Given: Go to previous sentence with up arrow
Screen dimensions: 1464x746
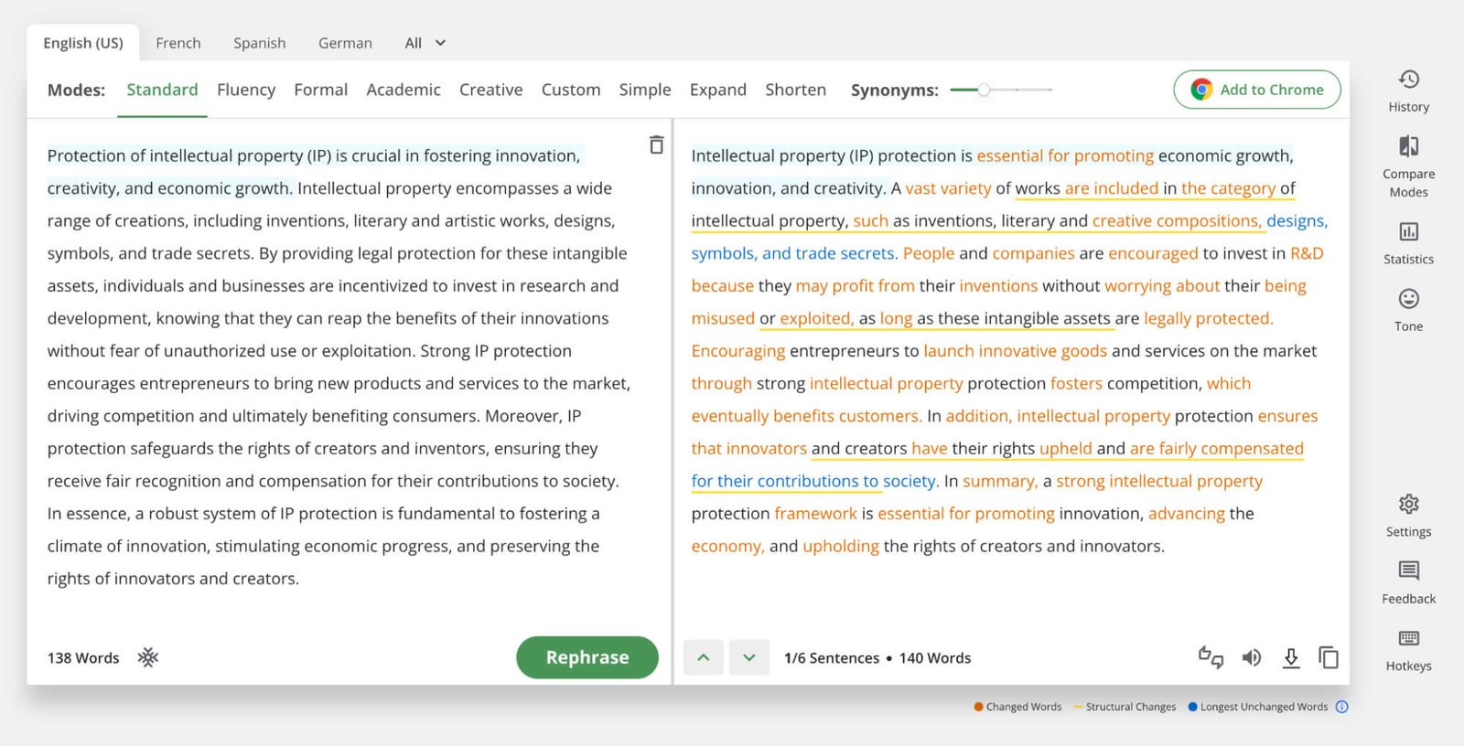Looking at the screenshot, I should [704, 657].
